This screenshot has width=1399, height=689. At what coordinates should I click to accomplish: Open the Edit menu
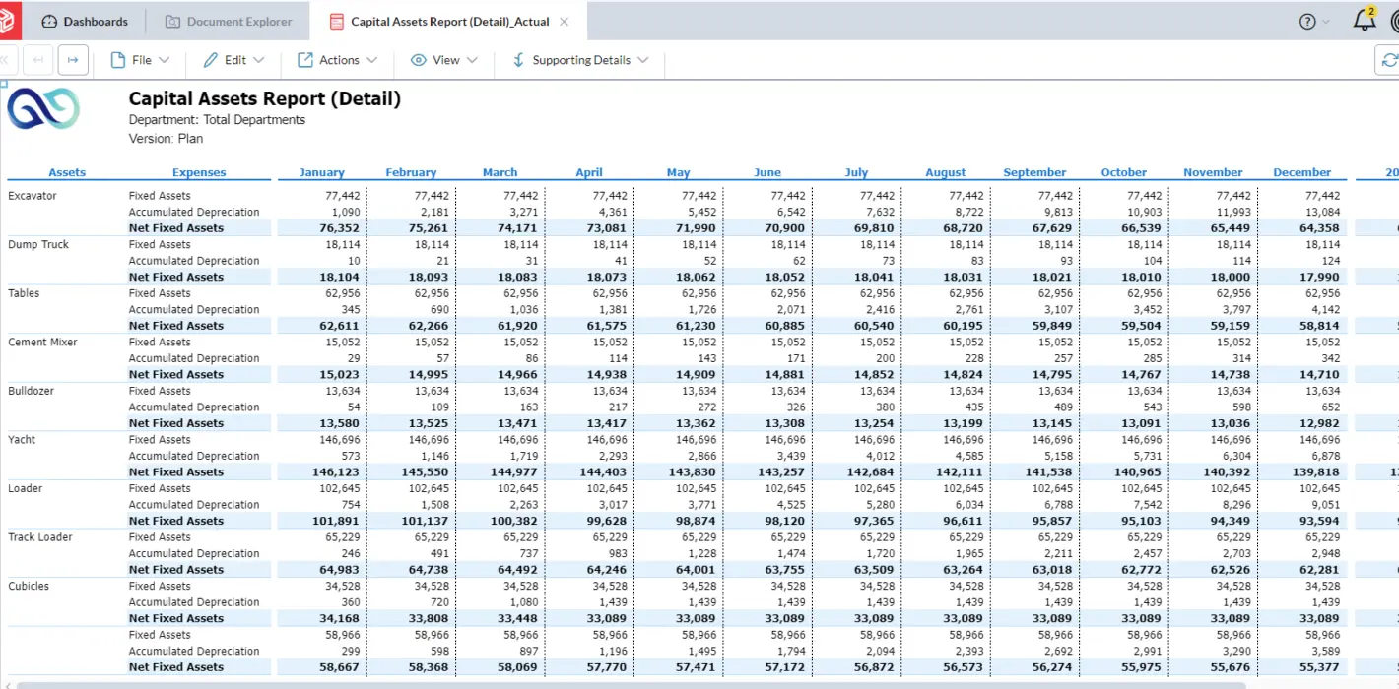point(233,60)
